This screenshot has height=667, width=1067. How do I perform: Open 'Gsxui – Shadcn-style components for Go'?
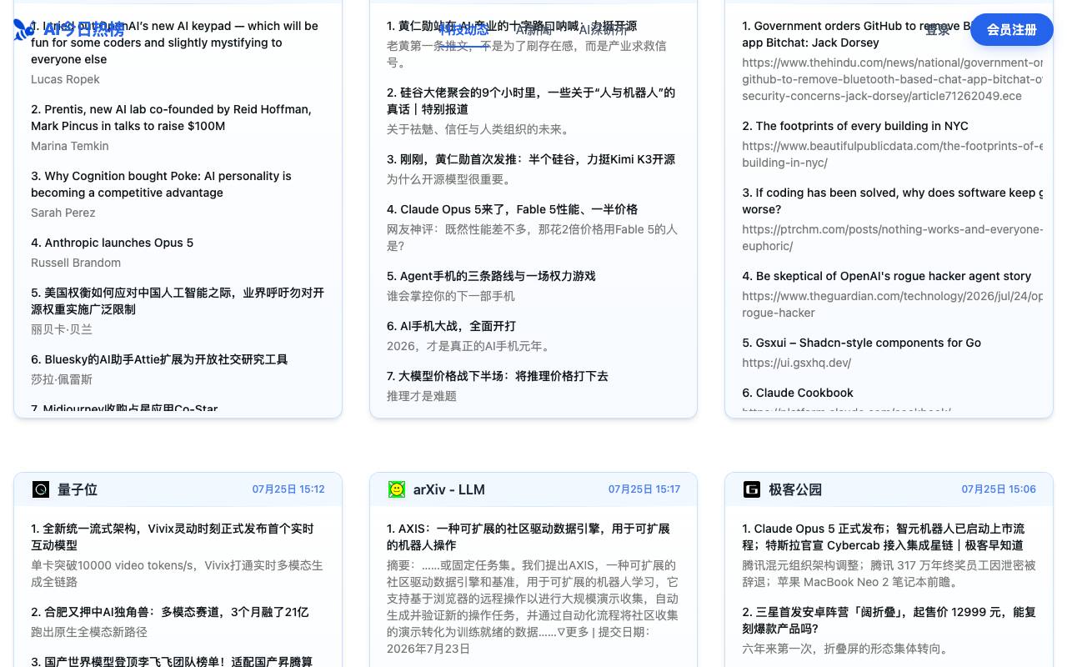pyautogui.click(x=862, y=343)
